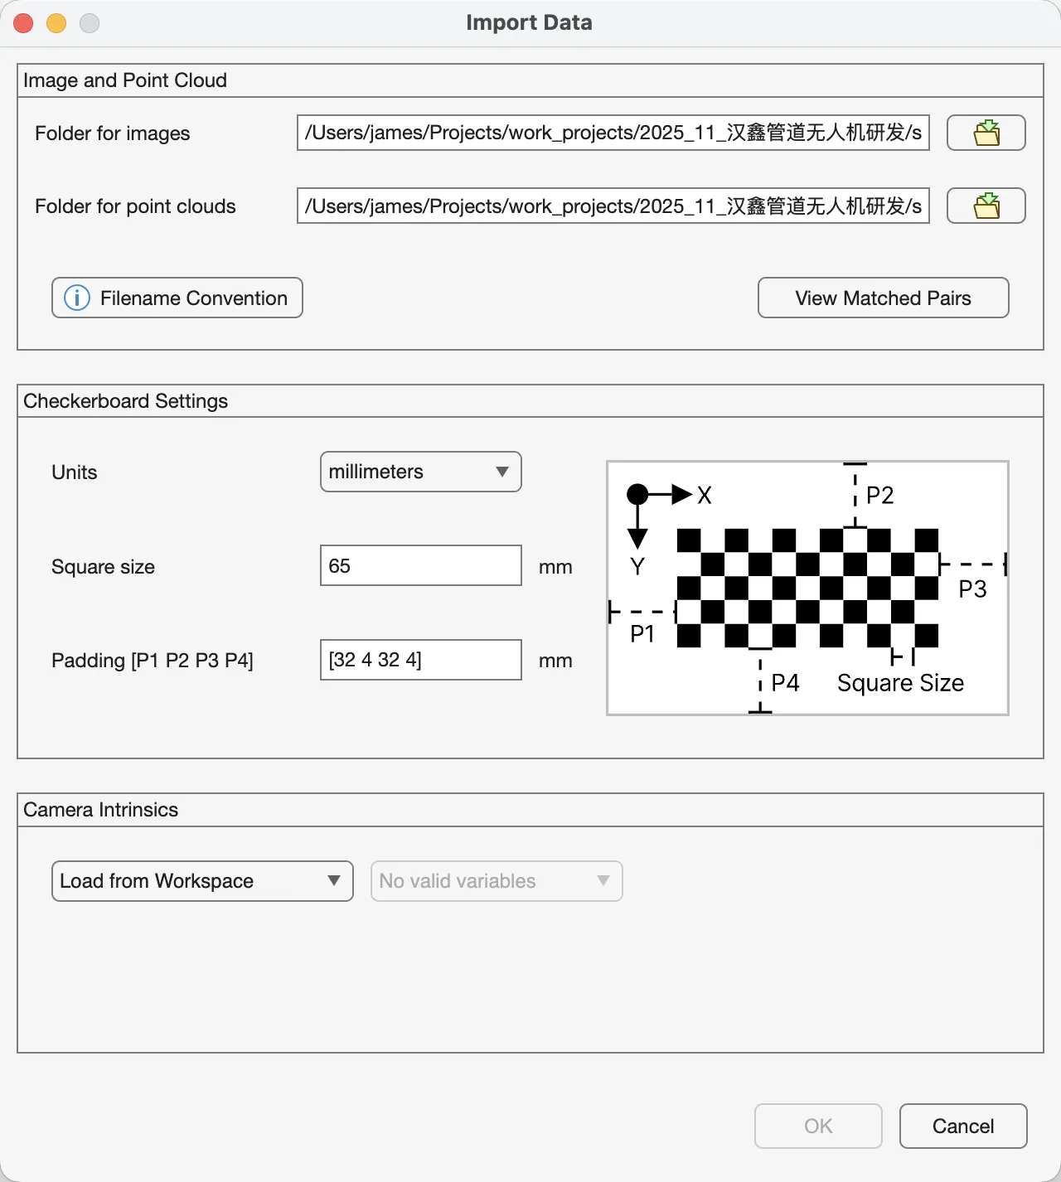The height and width of the screenshot is (1182, 1061).
Task: Click the Filename Convention button
Action: click(177, 298)
